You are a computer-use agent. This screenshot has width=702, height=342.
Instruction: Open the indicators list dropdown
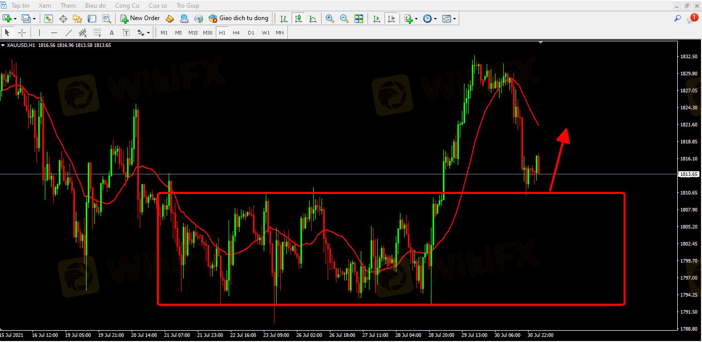tap(411, 19)
